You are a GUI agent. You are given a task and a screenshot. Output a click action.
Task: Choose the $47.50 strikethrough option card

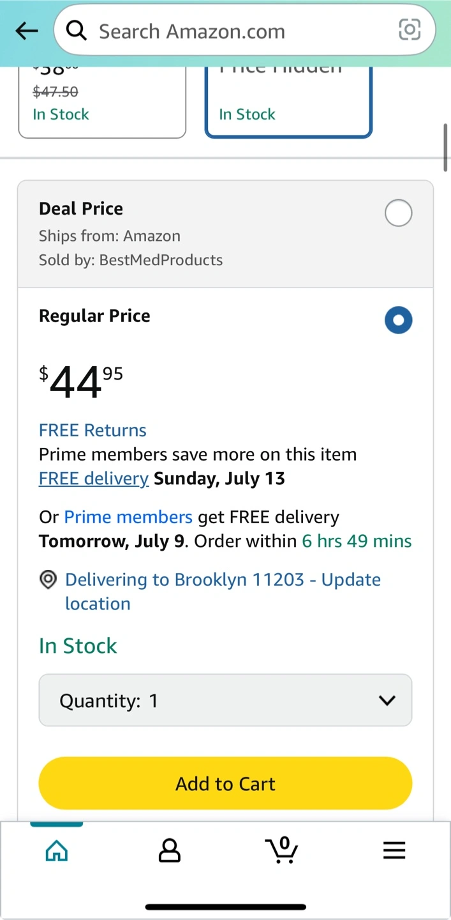click(x=102, y=101)
